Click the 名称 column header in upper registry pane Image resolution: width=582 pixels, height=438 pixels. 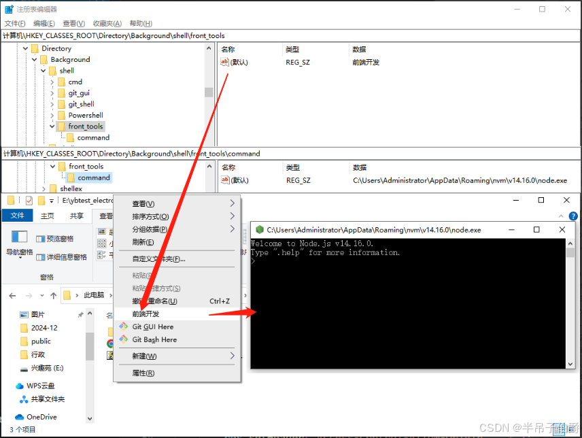point(228,50)
